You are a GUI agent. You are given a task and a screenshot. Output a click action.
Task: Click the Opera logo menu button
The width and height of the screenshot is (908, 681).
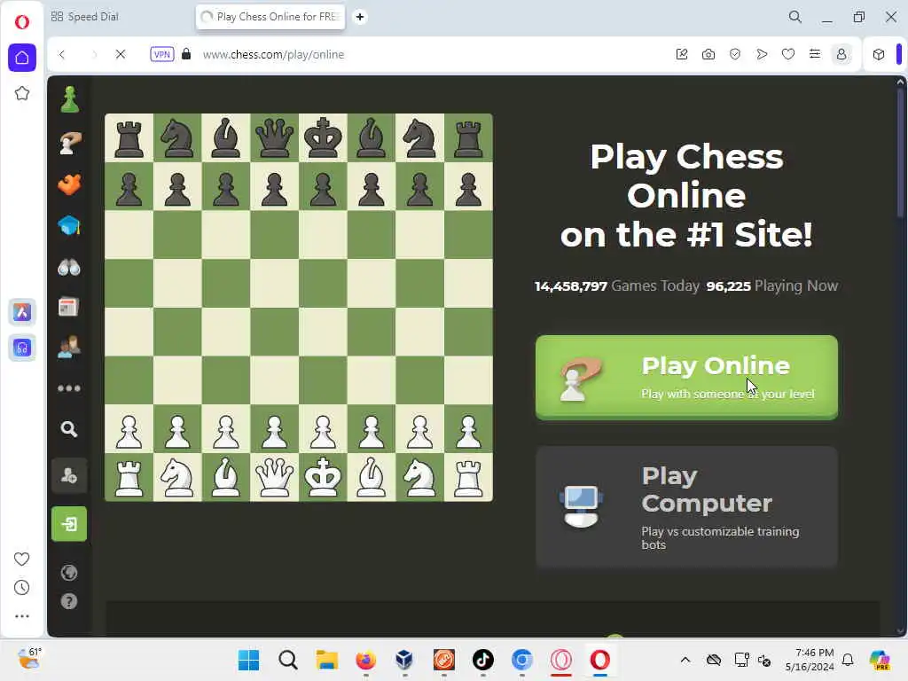(x=22, y=22)
